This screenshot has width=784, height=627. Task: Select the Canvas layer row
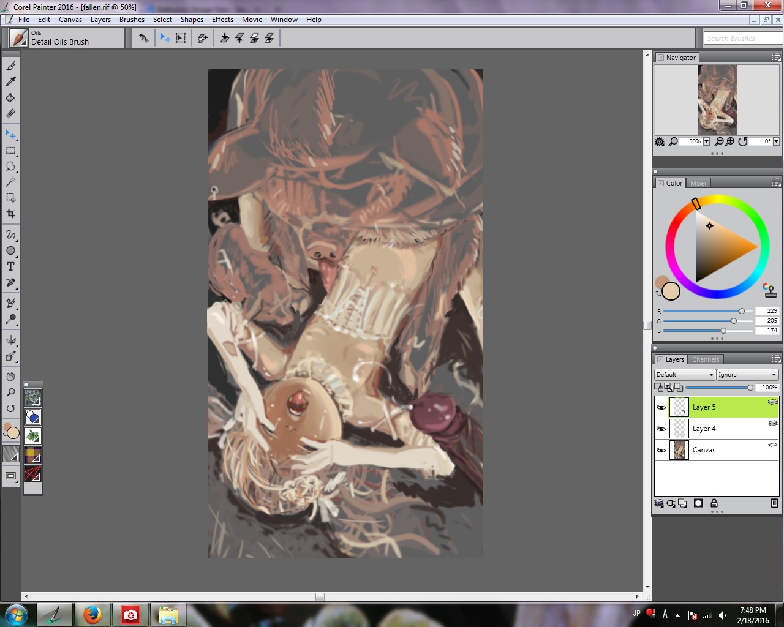[717, 450]
